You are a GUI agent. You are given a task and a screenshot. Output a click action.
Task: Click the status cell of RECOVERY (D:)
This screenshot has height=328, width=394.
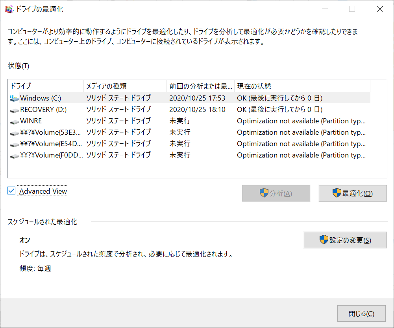(280, 110)
